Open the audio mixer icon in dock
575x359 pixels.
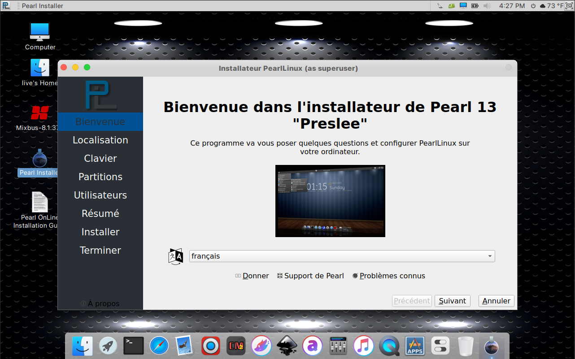coord(338,346)
